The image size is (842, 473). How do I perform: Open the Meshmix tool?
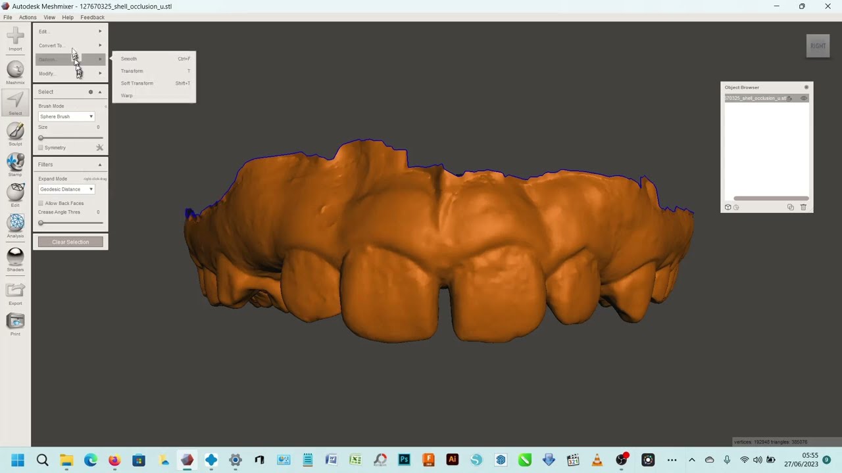point(15,72)
